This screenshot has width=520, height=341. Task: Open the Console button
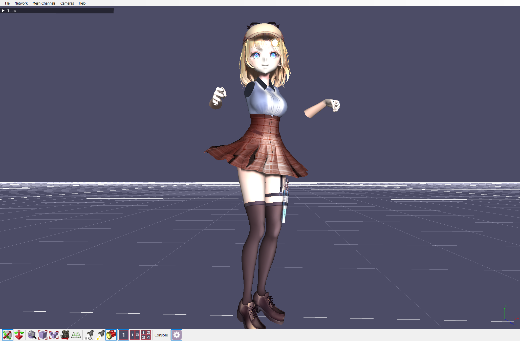pyautogui.click(x=161, y=335)
